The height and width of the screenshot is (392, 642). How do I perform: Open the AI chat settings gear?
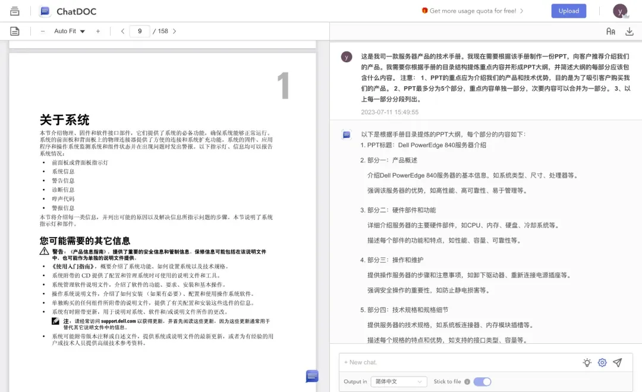tap(602, 362)
